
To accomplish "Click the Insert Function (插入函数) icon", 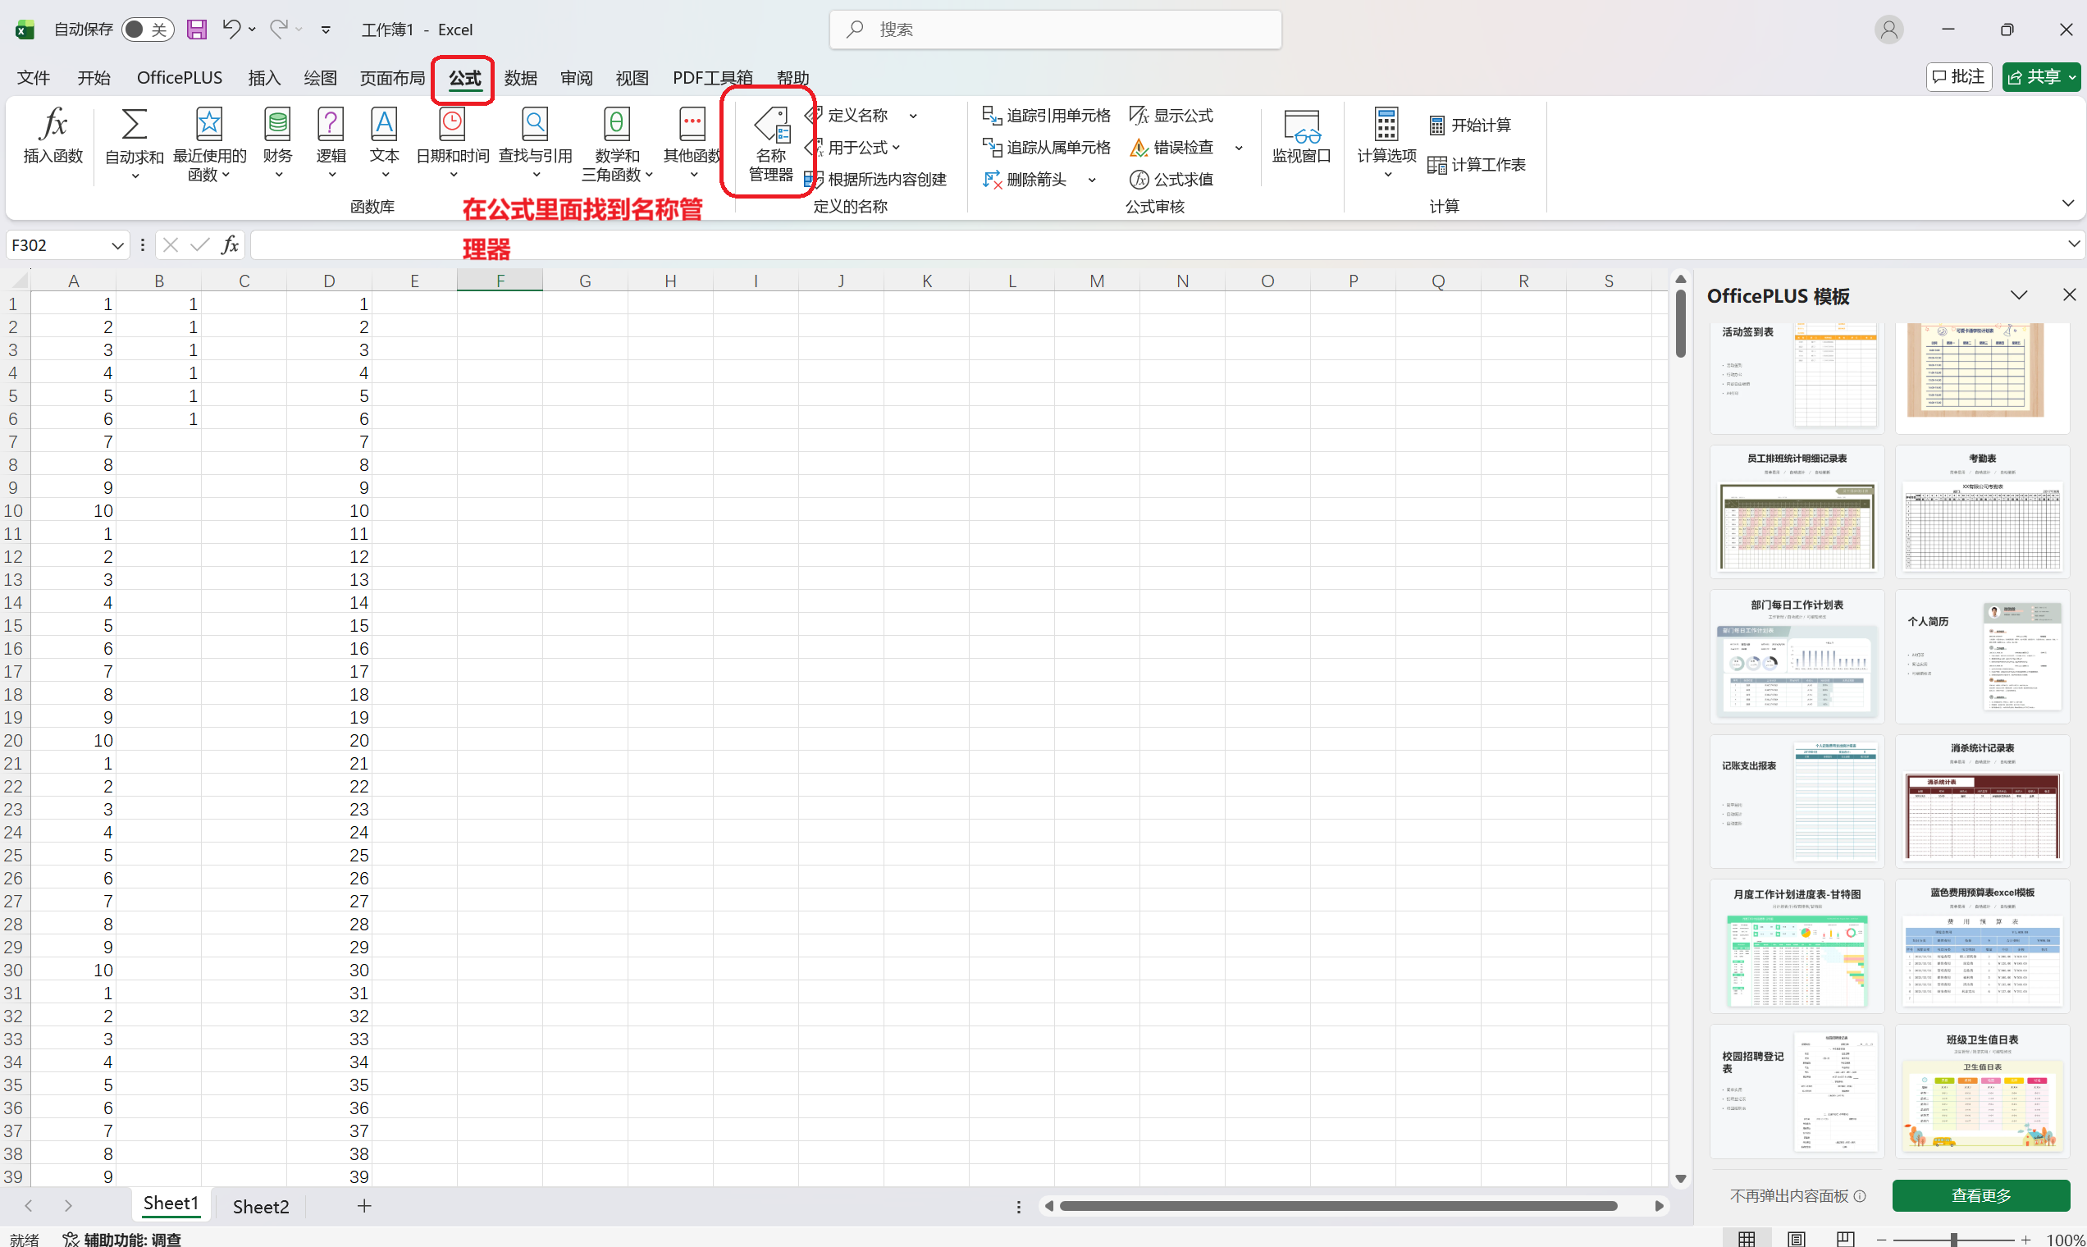I will point(53,135).
